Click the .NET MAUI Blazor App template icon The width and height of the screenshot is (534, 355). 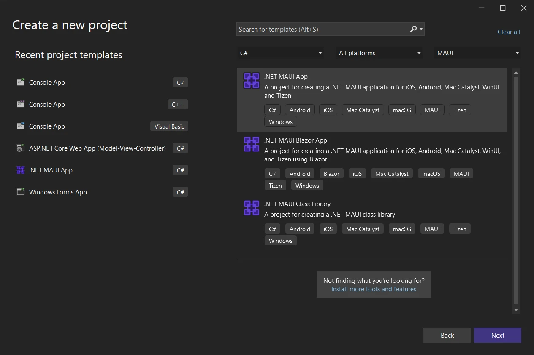(252, 144)
